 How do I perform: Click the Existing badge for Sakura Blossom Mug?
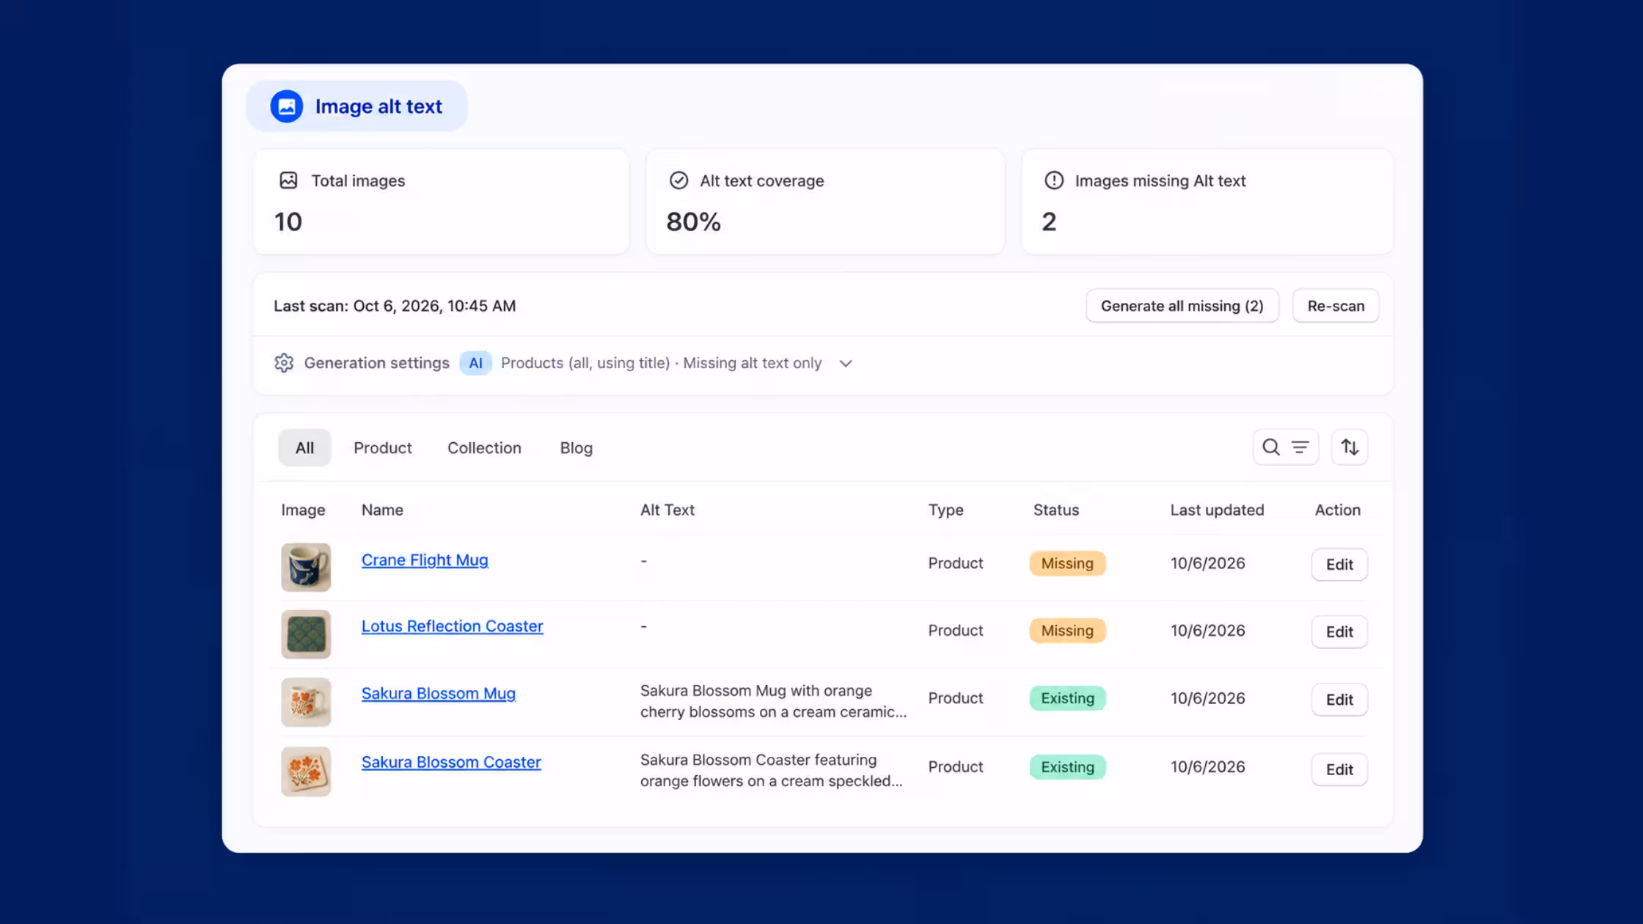1067,698
